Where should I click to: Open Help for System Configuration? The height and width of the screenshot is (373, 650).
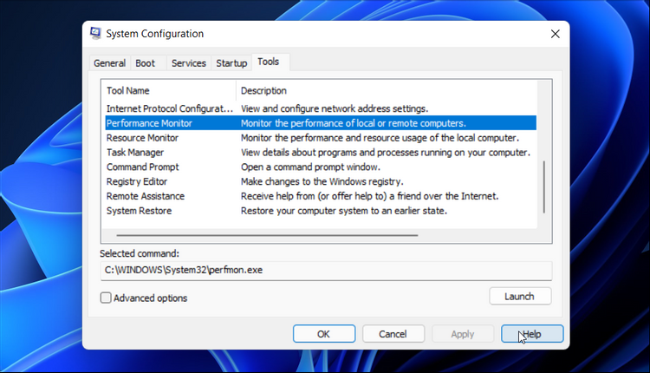pyautogui.click(x=532, y=334)
